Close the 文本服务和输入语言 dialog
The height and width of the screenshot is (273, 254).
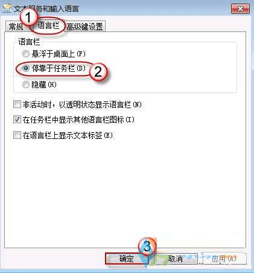240,8
